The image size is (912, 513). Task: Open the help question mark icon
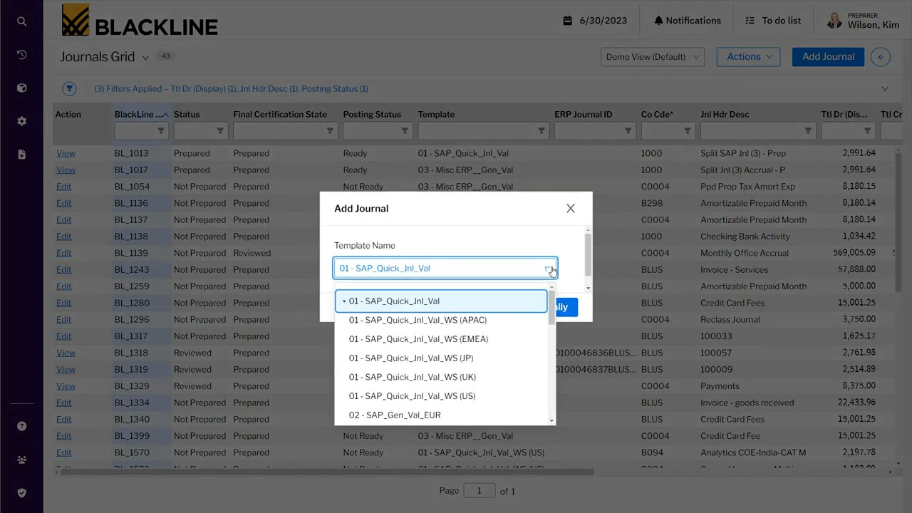21,426
